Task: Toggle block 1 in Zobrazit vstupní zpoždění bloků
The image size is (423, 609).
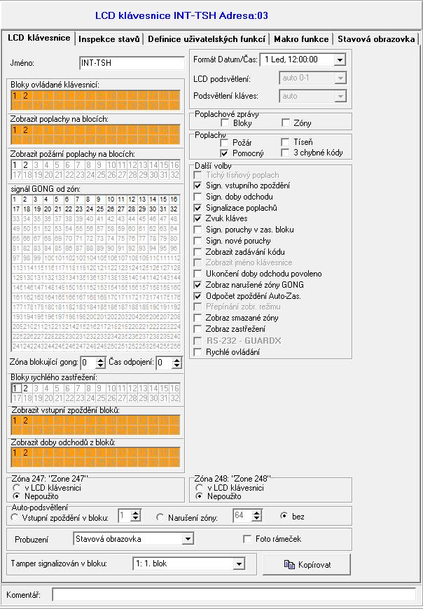Action: [x=15, y=421]
